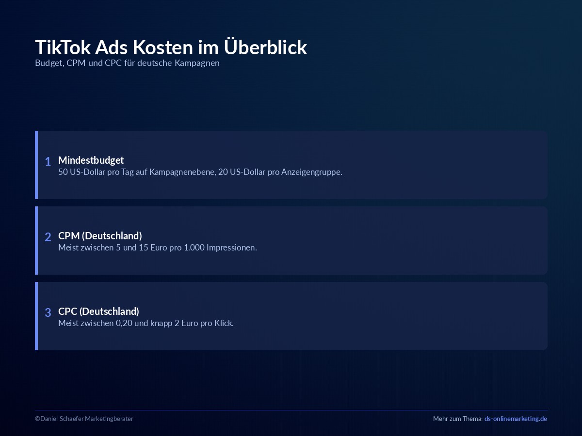This screenshot has width=582, height=436.
Task: Click the '©Daniel Schaefer Marketingberater' footer text
Action: click(x=84, y=419)
